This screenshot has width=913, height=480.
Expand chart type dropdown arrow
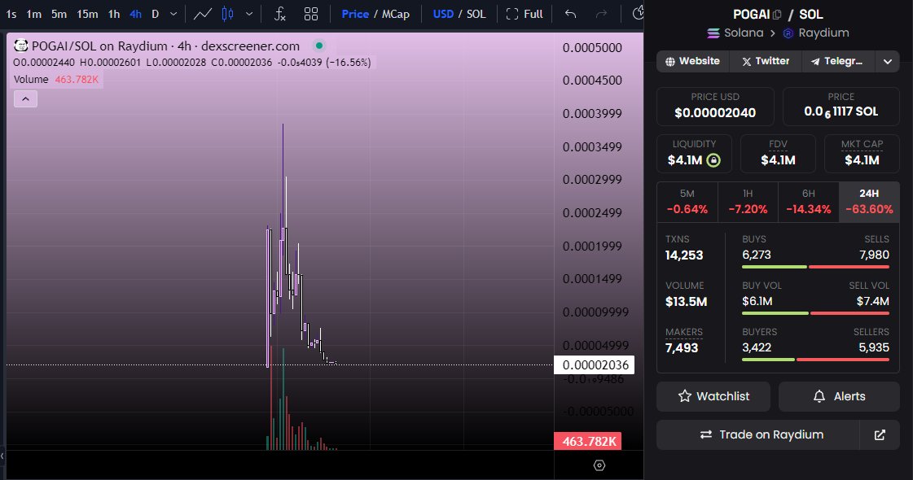click(x=249, y=14)
